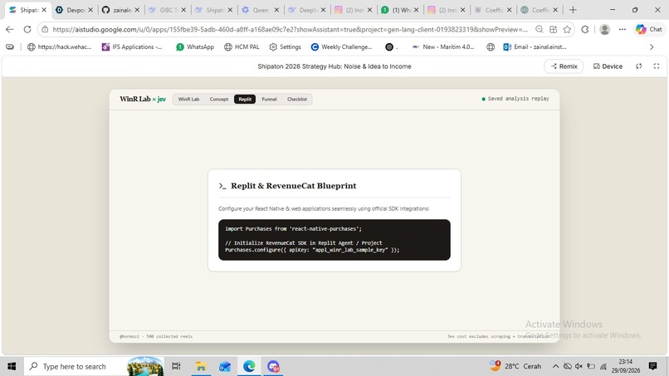Open Outlook from the taskbar
Screen dimensions: 669x376
coord(225,366)
